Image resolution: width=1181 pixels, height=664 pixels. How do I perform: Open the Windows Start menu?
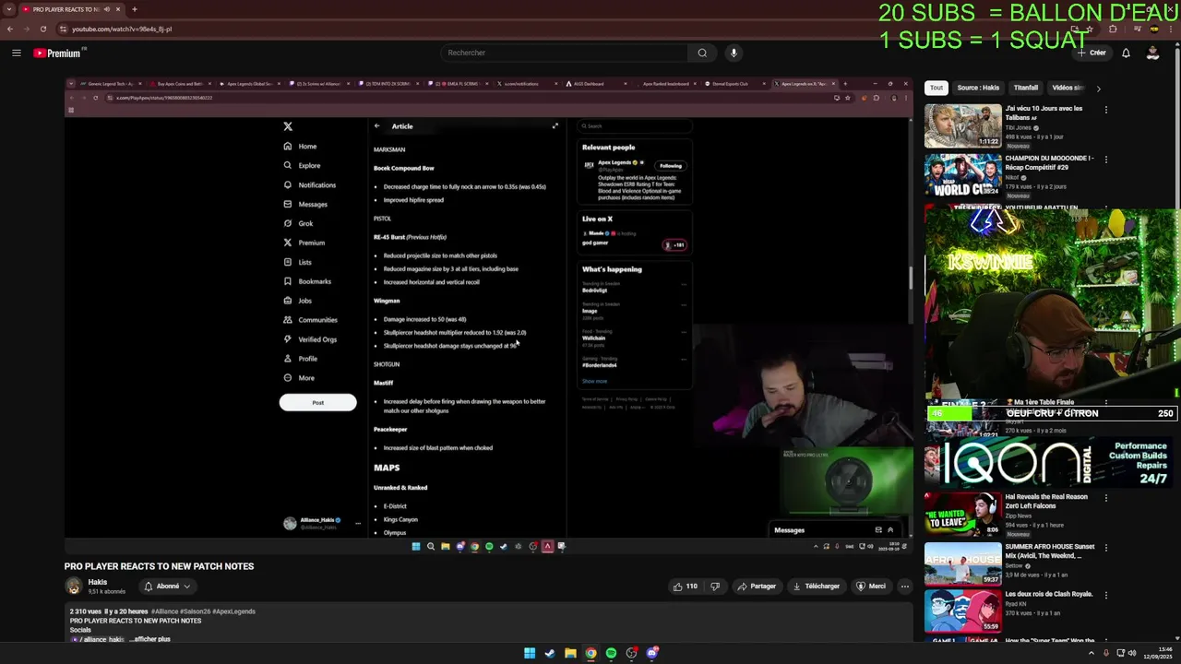(x=530, y=653)
